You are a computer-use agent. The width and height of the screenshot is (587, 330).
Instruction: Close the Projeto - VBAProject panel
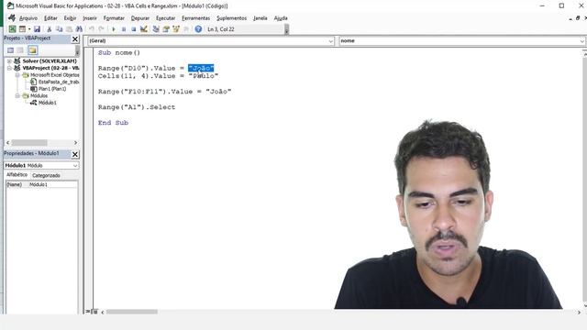point(75,38)
